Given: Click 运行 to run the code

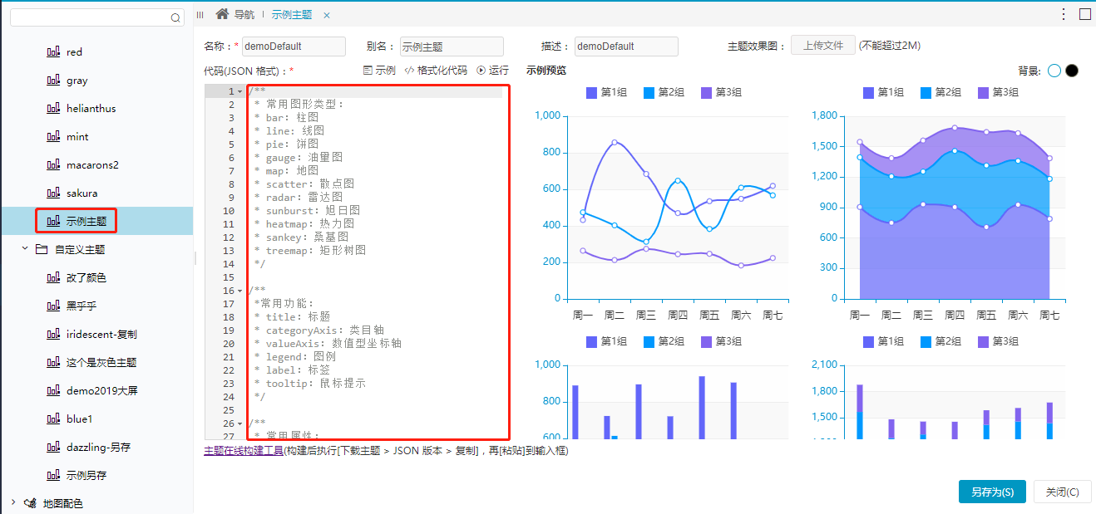Looking at the screenshot, I should (492, 71).
